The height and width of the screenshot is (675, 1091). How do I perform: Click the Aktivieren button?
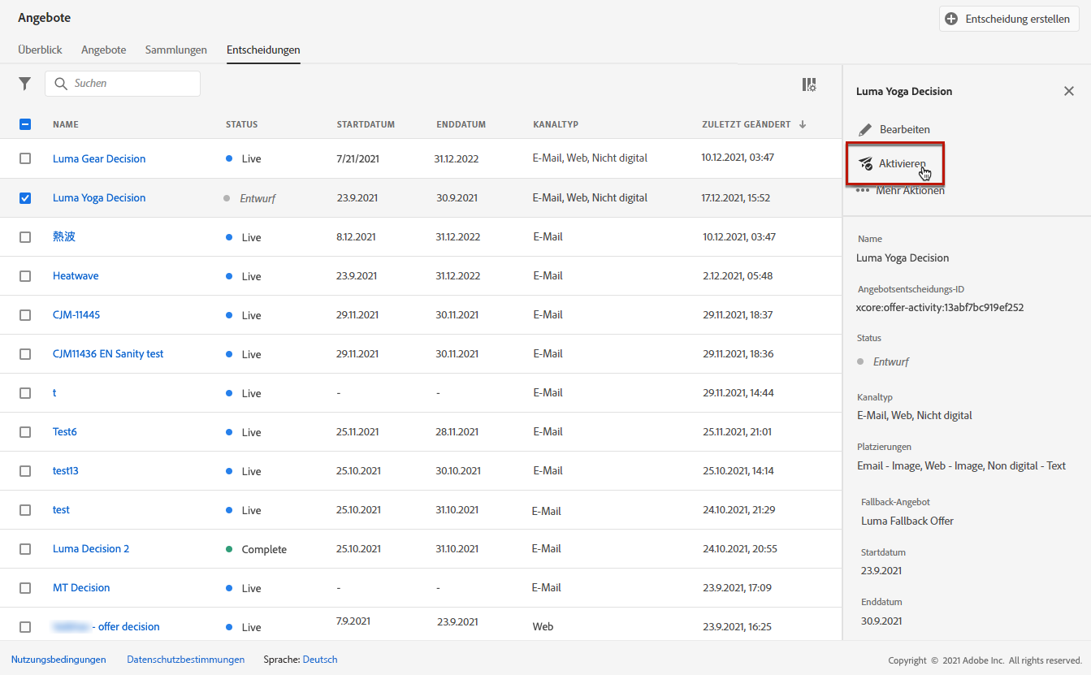(x=895, y=163)
